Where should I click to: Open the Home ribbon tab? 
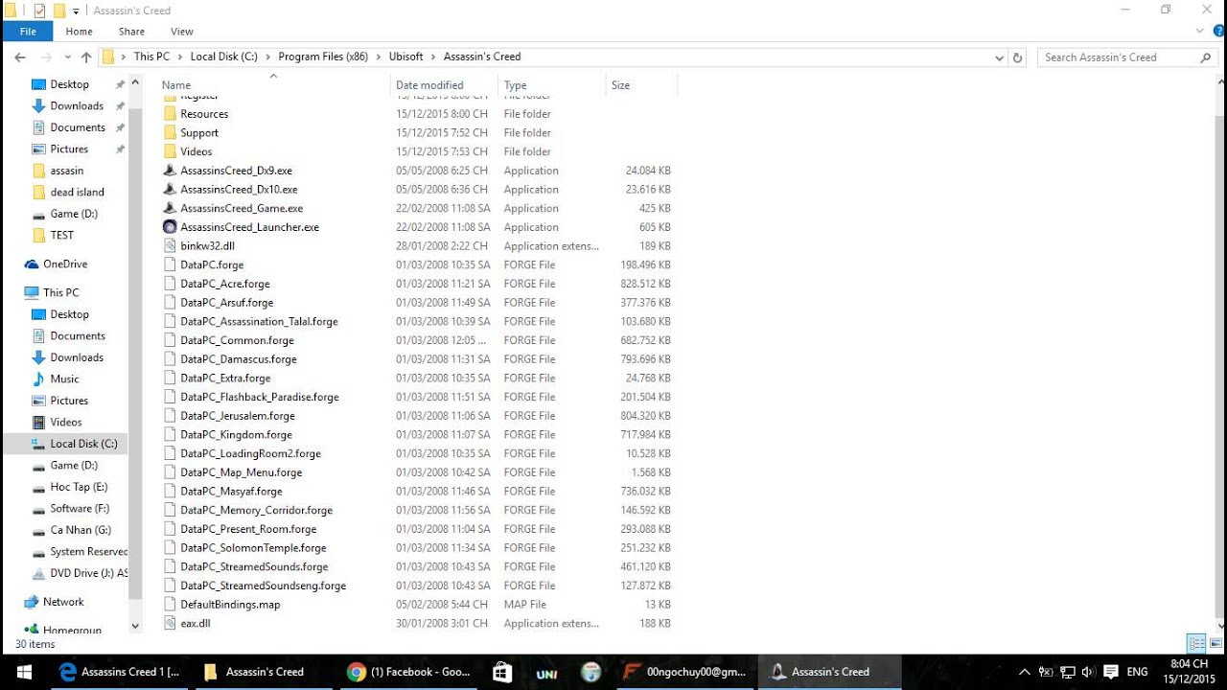point(80,32)
